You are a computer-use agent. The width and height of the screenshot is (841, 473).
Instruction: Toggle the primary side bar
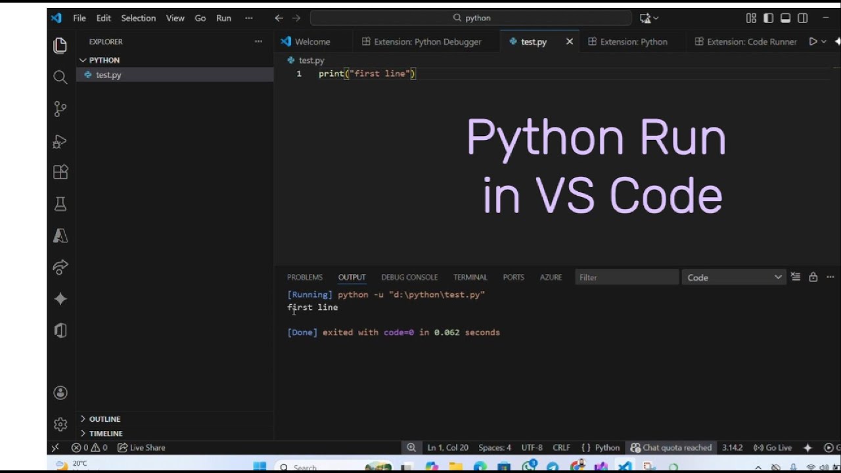point(768,18)
